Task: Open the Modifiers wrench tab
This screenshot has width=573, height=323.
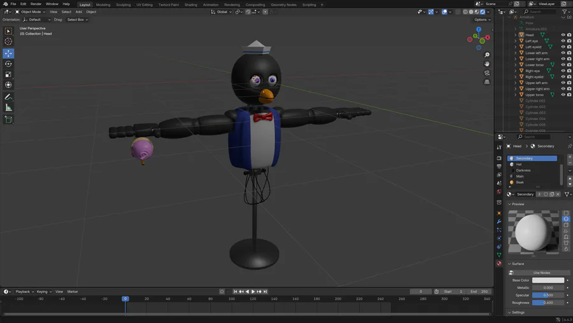Action: pos(499,221)
